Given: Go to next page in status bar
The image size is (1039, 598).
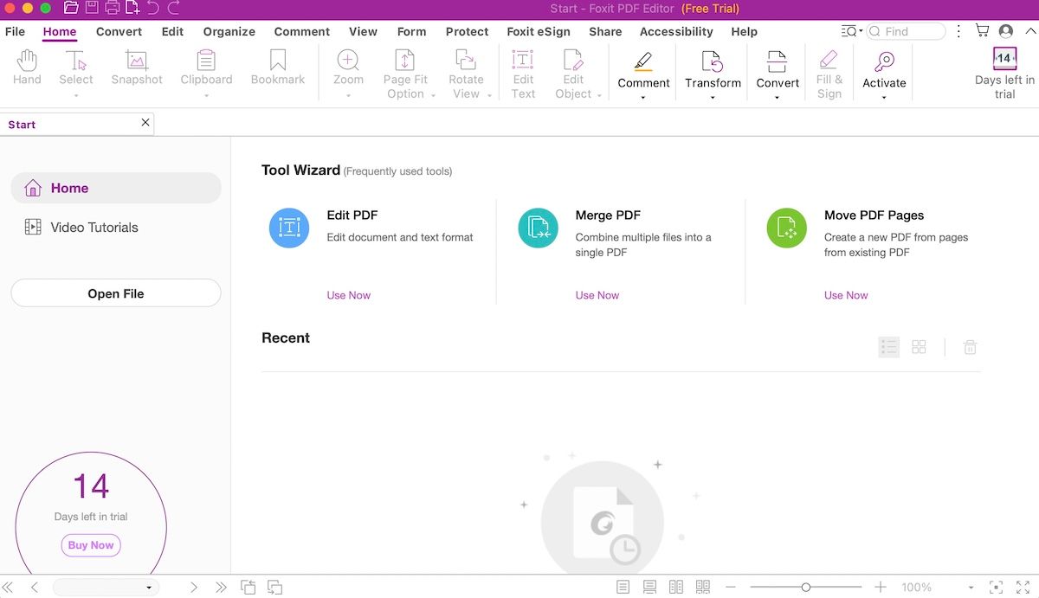Looking at the screenshot, I should pos(194,588).
